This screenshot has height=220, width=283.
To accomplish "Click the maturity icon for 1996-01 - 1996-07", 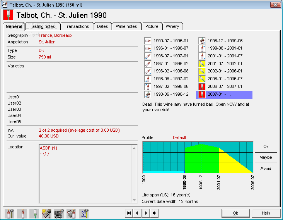I will click(x=148, y=48).
